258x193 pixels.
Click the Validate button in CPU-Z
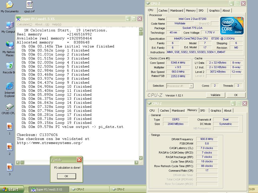pos(215,95)
